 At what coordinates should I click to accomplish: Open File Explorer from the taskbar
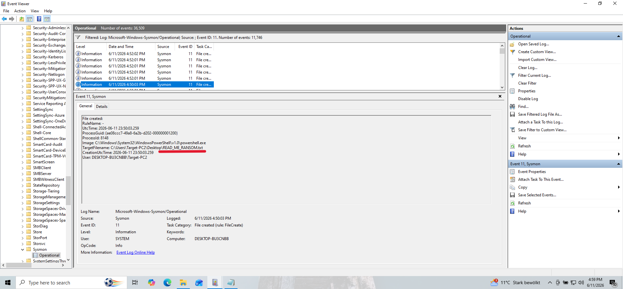[183, 283]
